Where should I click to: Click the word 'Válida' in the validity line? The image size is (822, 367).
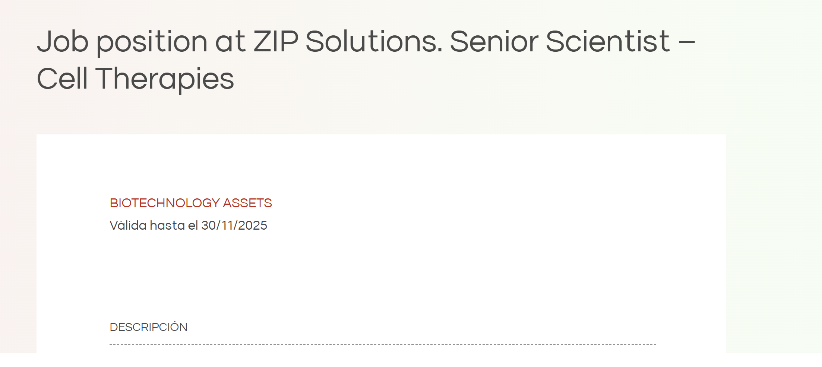point(128,226)
